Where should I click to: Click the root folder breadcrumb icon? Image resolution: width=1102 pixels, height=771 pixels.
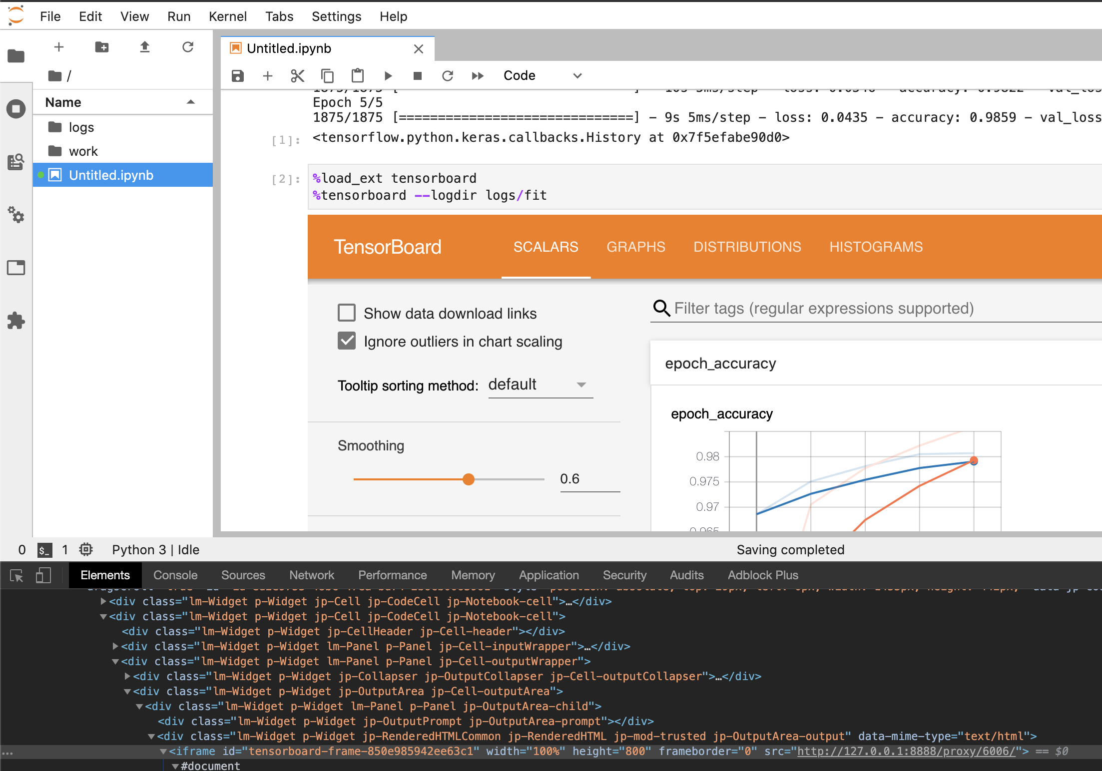click(x=55, y=76)
